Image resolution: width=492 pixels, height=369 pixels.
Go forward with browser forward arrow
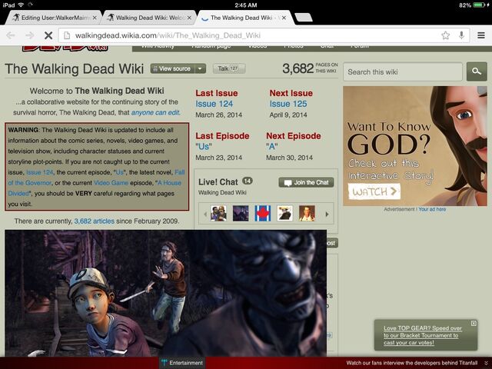coord(30,35)
